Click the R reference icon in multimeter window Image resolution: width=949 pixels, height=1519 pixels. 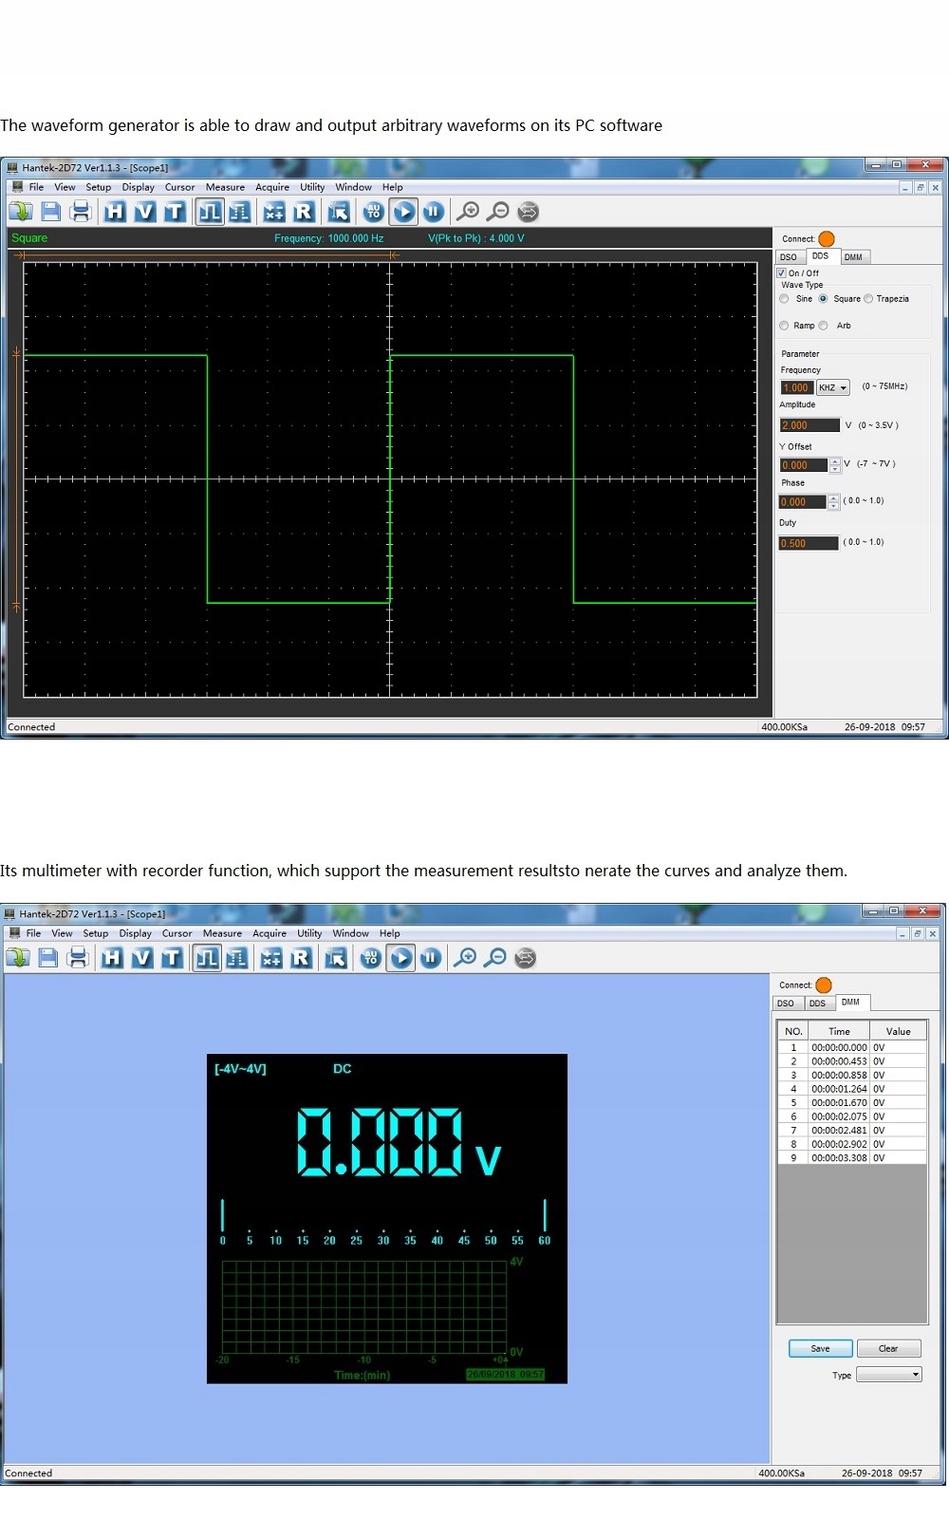[301, 958]
